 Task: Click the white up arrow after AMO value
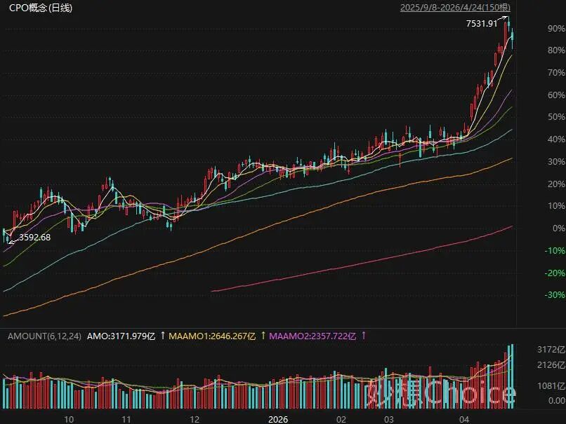click(163, 336)
